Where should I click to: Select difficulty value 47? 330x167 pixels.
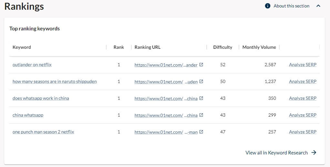coord(223,132)
